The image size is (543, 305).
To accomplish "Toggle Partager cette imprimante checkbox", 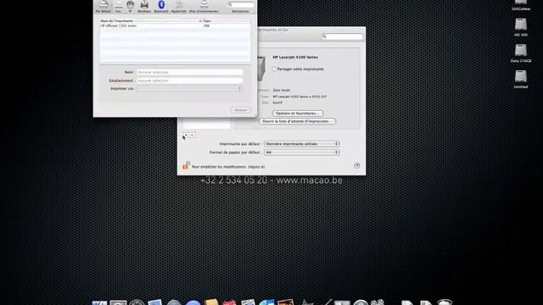I will pos(274,69).
